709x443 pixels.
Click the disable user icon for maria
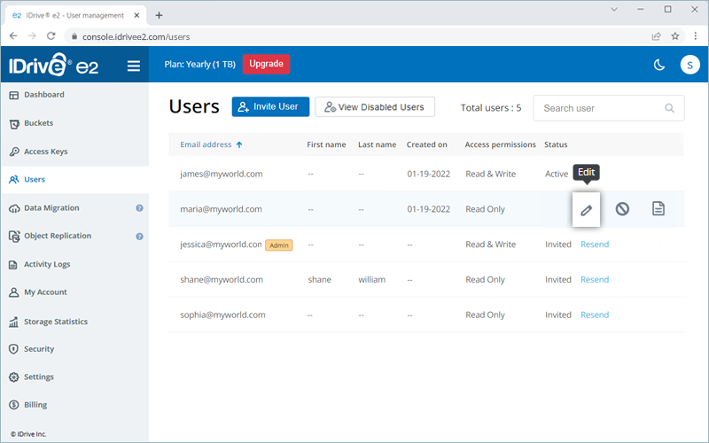622,209
